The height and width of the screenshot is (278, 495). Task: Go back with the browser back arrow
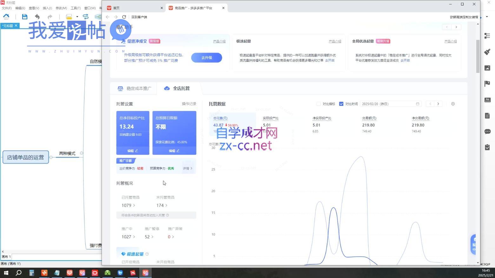click(x=108, y=17)
